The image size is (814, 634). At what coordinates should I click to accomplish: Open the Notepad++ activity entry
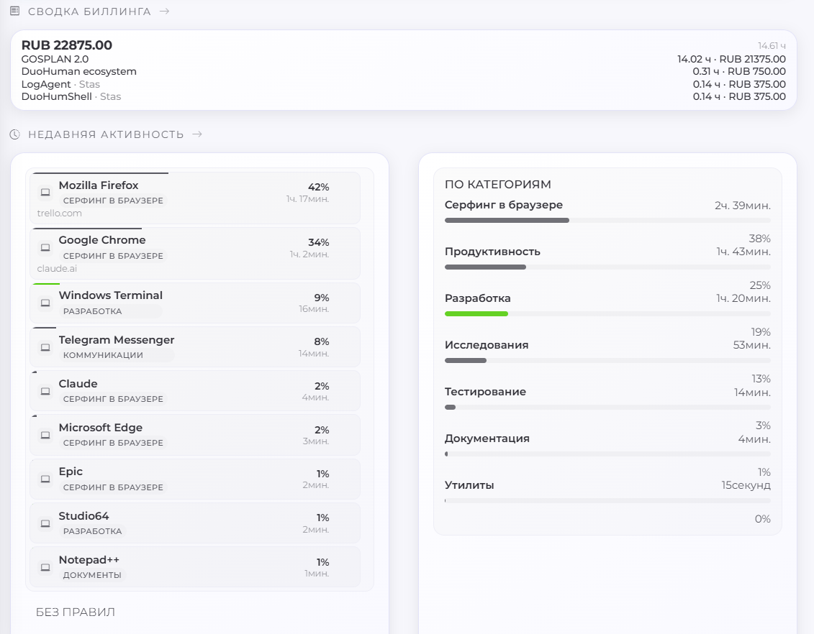tap(194, 567)
